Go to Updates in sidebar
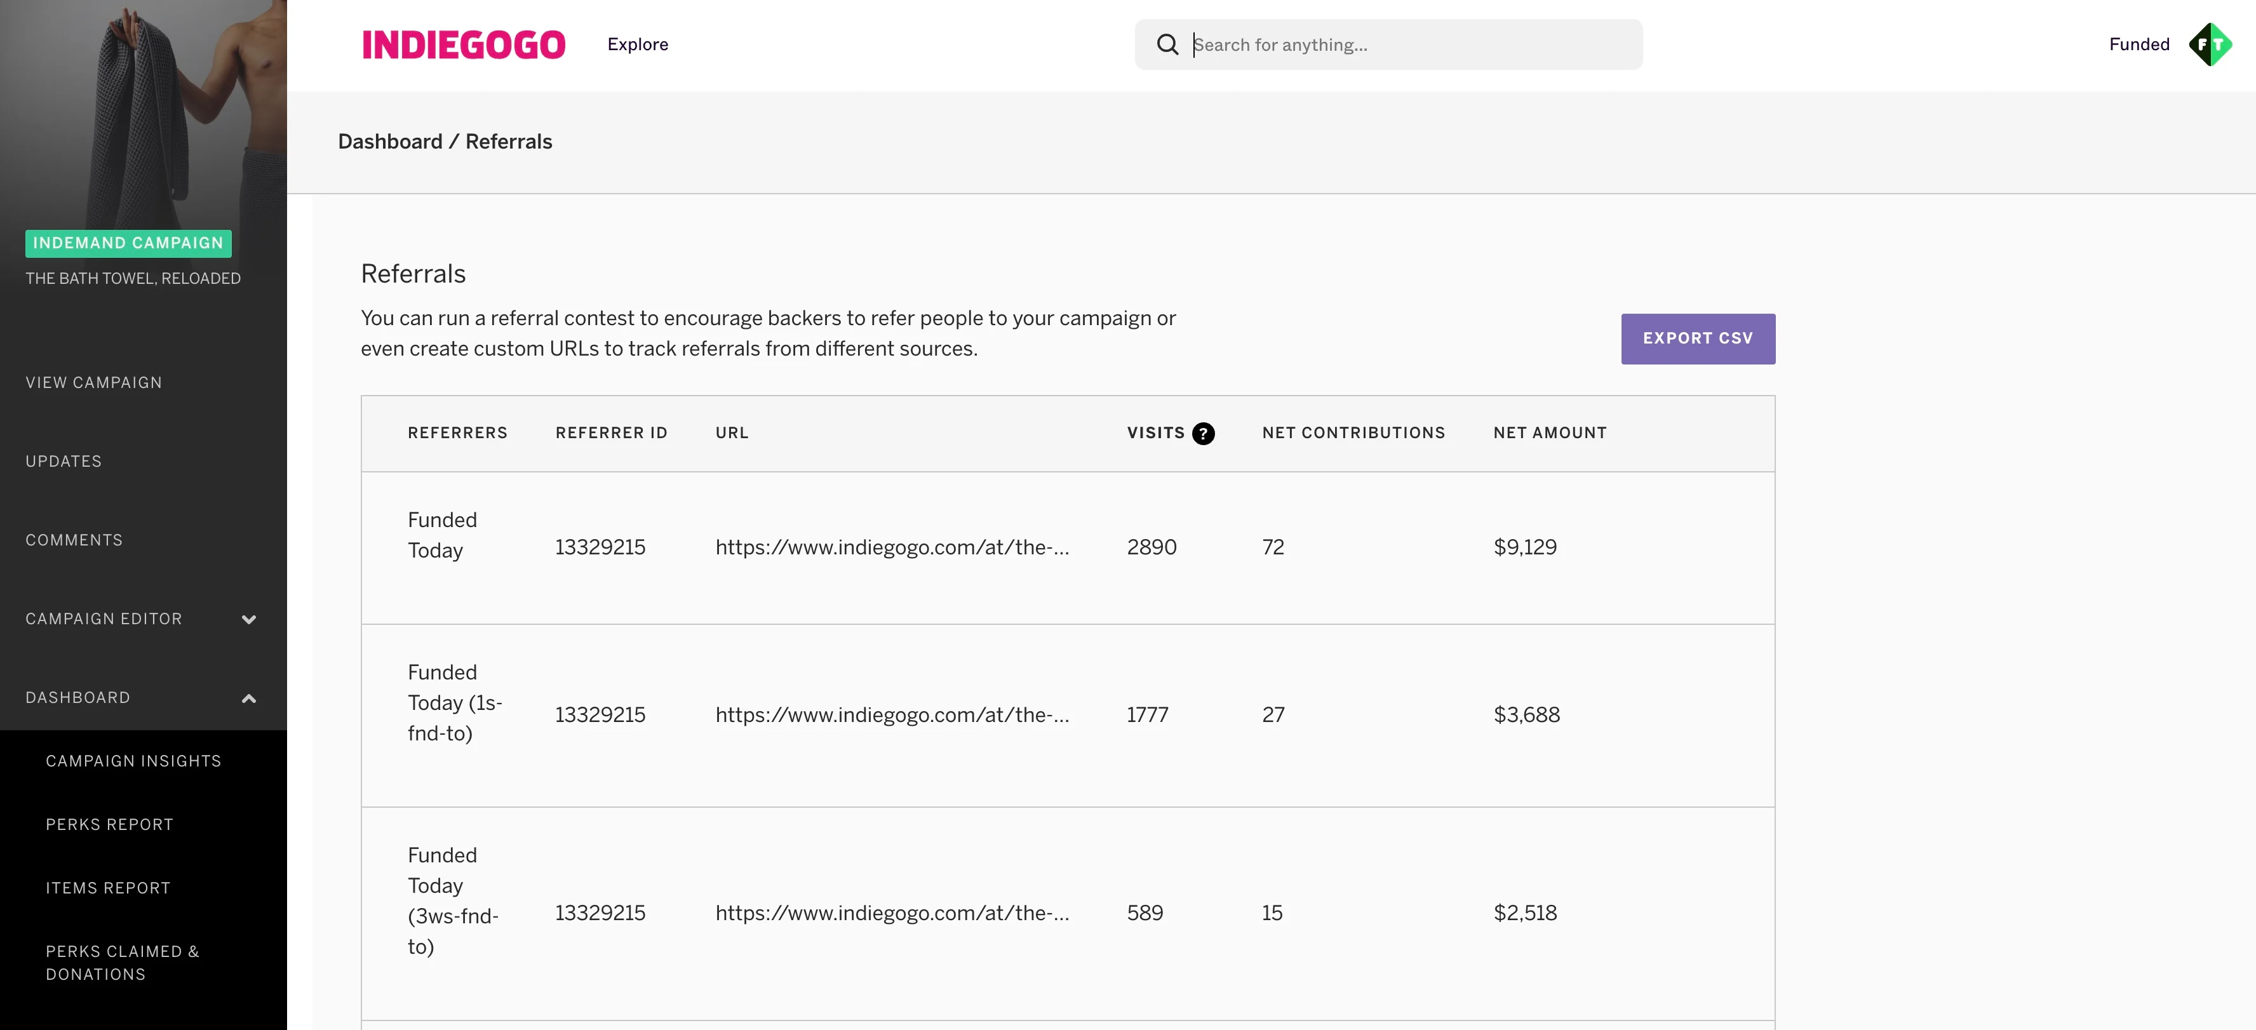The height and width of the screenshot is (1030, 2256). (64, 462)
